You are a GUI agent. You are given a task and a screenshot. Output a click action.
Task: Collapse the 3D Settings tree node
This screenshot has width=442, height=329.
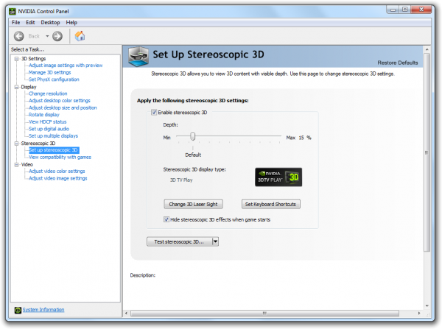pyautogui.click(x=15, y=58)
